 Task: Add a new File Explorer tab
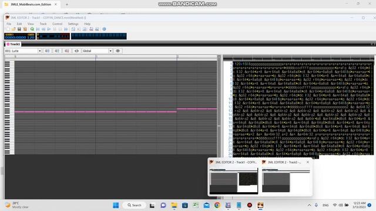point(67,4)
